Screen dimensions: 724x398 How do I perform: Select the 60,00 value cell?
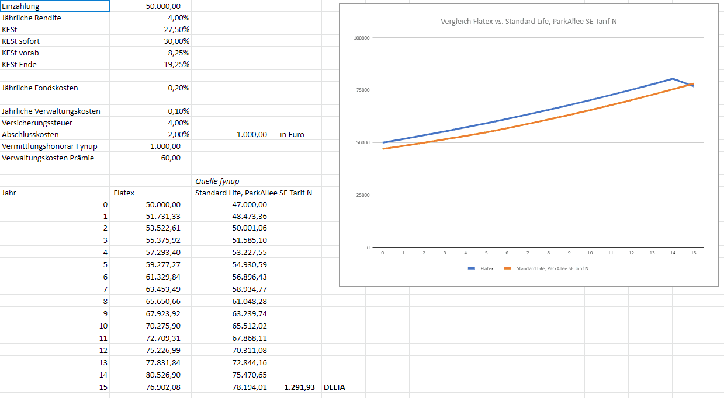[150, 158]
